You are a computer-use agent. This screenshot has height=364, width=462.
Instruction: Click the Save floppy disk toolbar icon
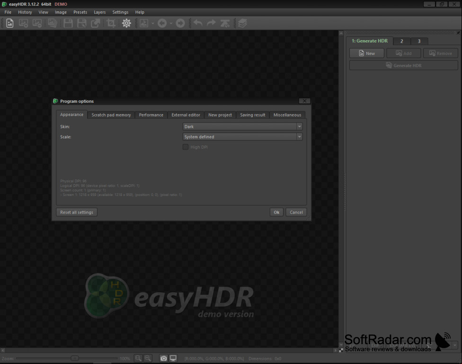click(x=68, y=23)
